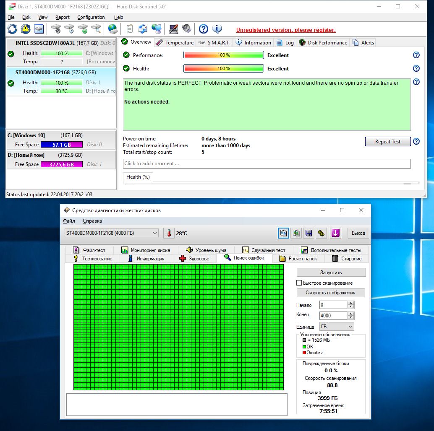The image size is (434, 431).
Task: Increase the Начало value with up arrow
Action: tap(351, 303)
